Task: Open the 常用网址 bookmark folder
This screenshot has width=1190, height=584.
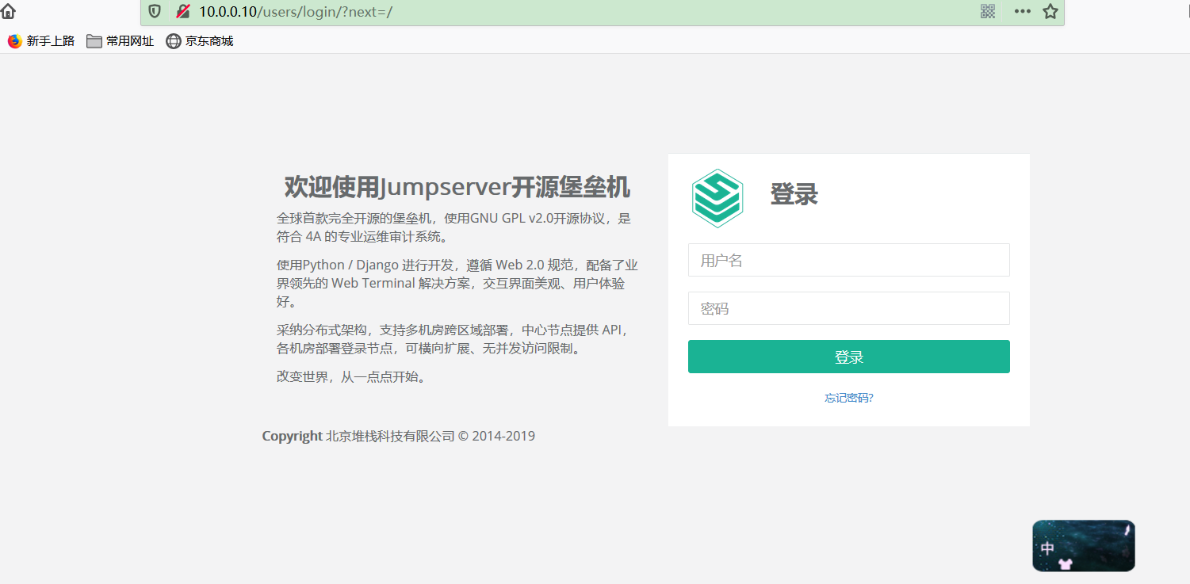Action: 121,41
